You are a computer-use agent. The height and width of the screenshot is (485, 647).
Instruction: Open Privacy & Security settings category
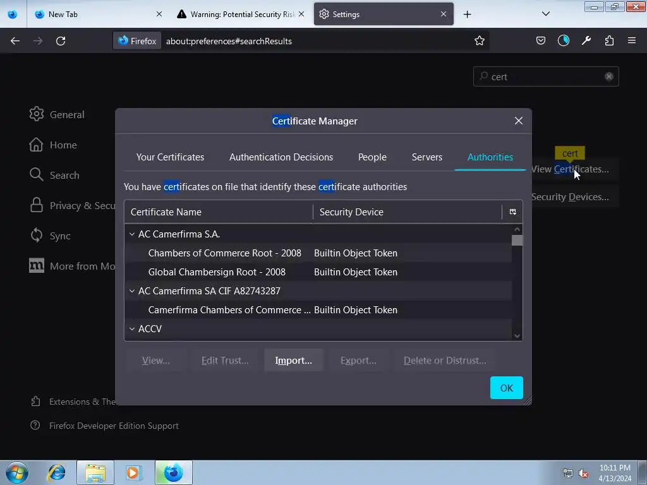click(72, 205)
